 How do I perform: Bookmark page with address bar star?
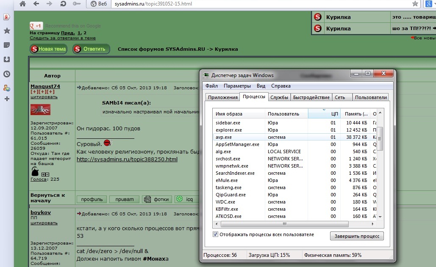tap(415, 4)
